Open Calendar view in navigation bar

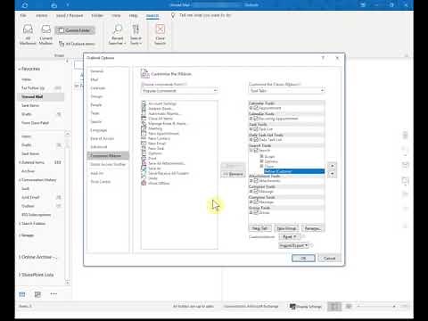[x=37, y=294]
